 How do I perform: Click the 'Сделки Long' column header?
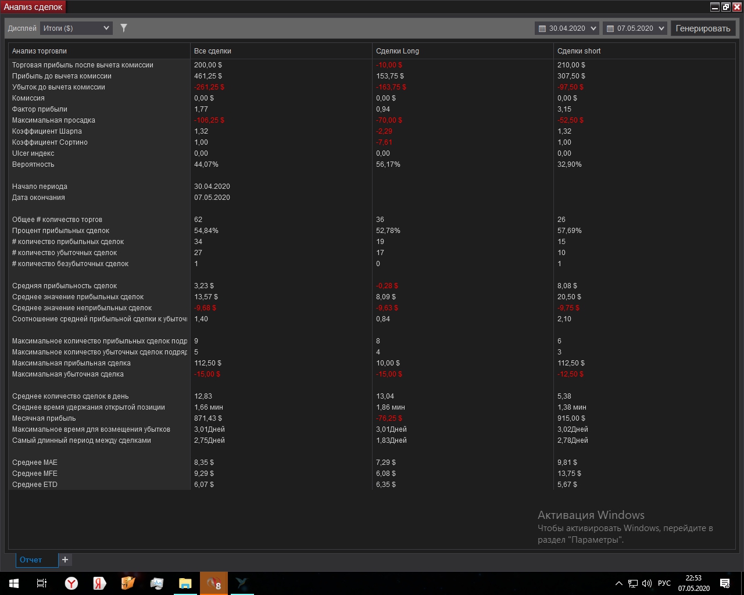tap(398, 51)
